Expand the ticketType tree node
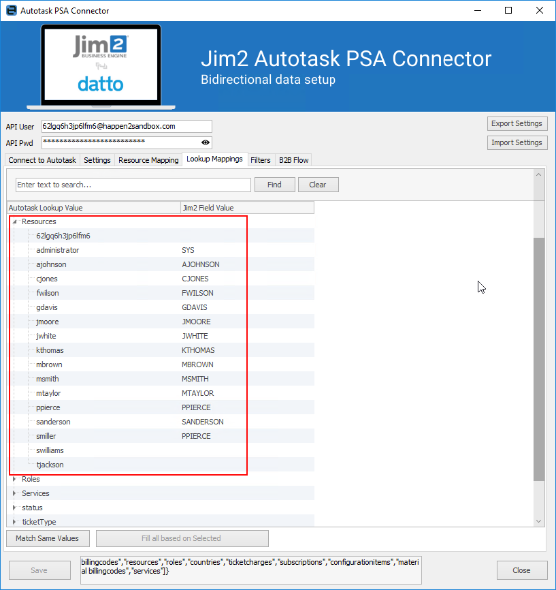The width and height of the screenshot is (556, 590). pyautogui.click(x=15, y=522)
